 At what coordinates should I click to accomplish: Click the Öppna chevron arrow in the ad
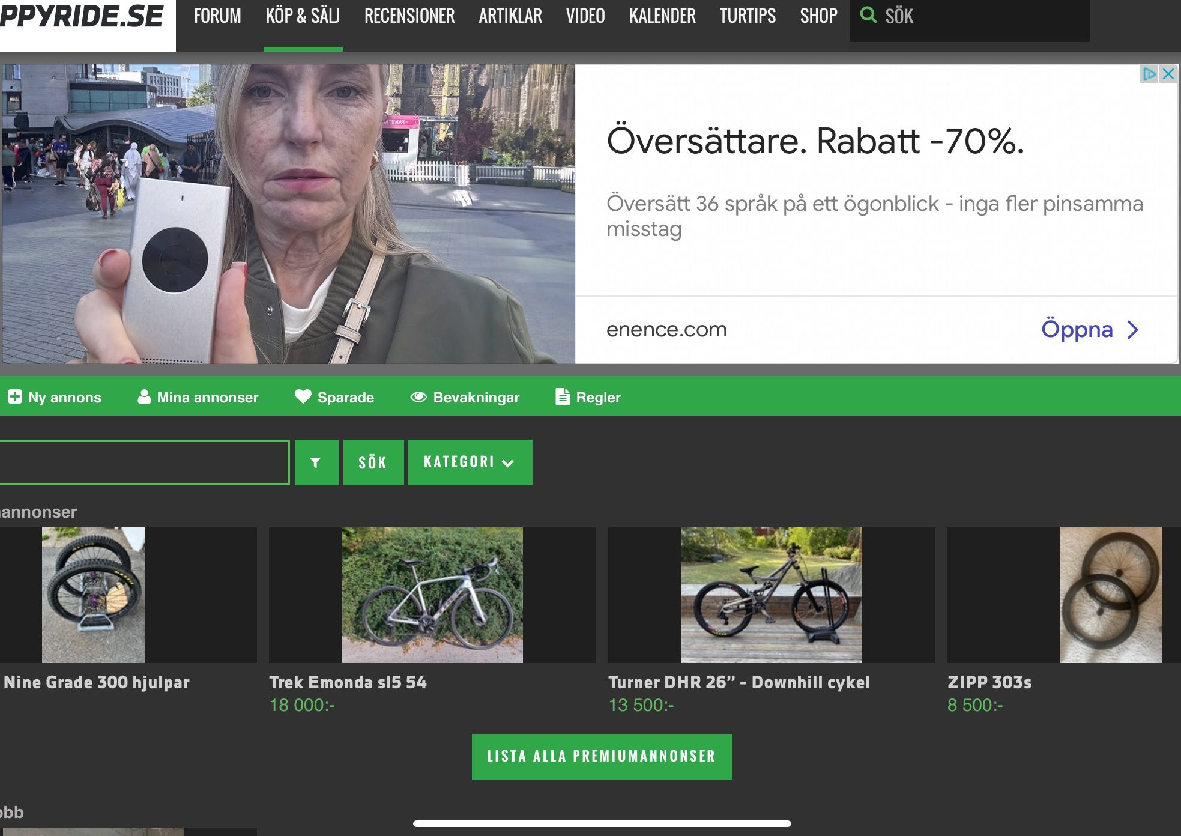click(1132, 330)
